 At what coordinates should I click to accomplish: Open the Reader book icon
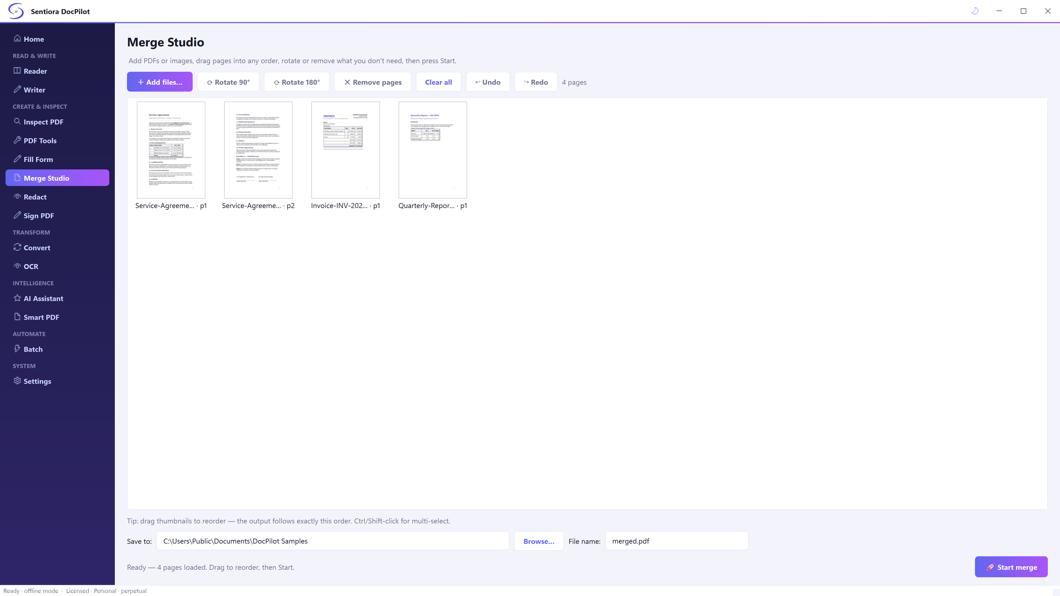pyautogui.click(x=17, y=70)
